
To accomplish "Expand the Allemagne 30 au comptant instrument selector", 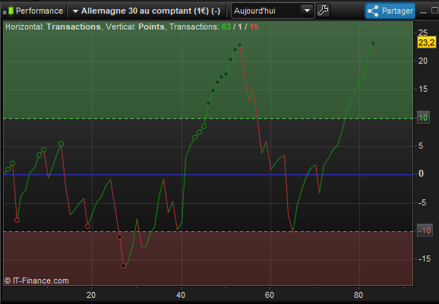I will pos(146,11).
